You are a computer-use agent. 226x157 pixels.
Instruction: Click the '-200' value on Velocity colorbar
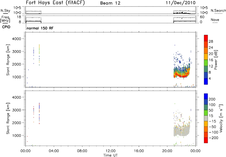[213, 138]
